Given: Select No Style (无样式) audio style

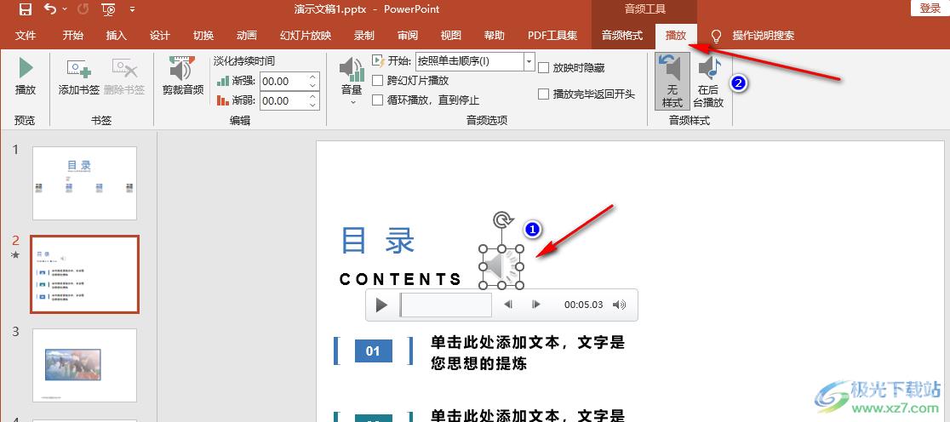Looking at the screenshot, I should (x=672, y=81).
